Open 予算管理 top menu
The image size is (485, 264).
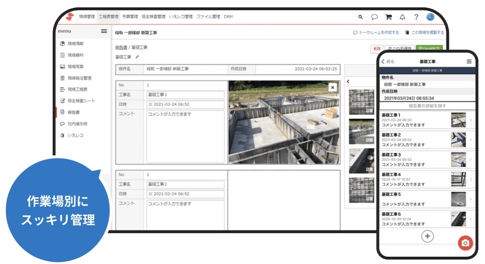point(130,16)
